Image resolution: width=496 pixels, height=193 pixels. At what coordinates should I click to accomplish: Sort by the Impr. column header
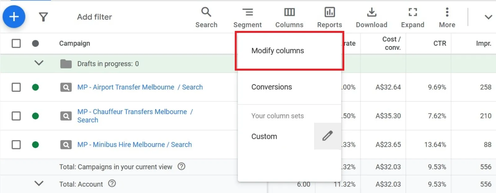pyautogui.click(x=484, y=43)
